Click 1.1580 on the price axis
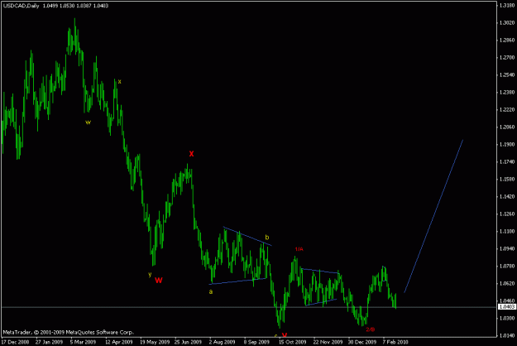Viewport: 517px width, 346px height. coord(507,179)
